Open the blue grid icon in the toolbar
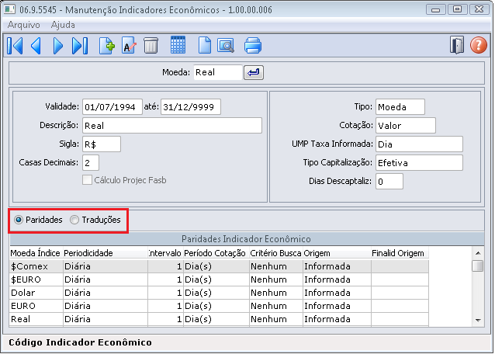 pyautogui.click(x=178, y=45)
